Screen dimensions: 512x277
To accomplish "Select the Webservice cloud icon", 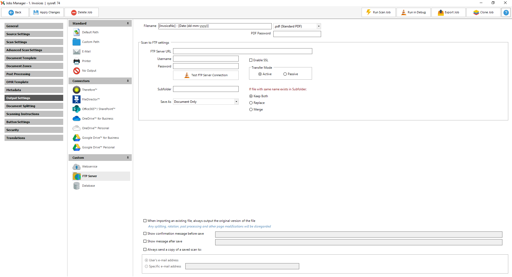I will (x=77, y=167).
